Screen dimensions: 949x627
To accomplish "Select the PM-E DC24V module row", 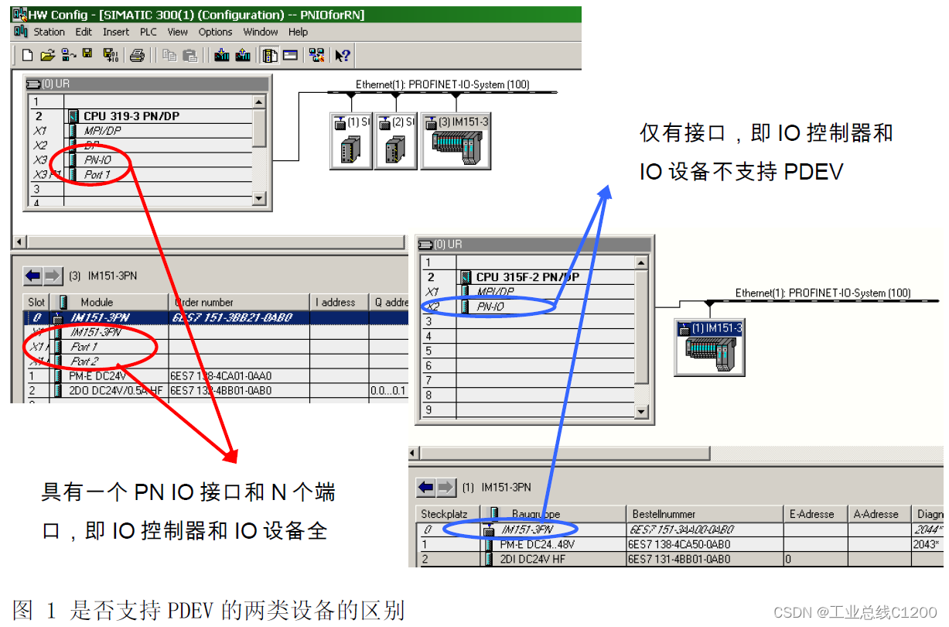I will [x=217, y=376].
